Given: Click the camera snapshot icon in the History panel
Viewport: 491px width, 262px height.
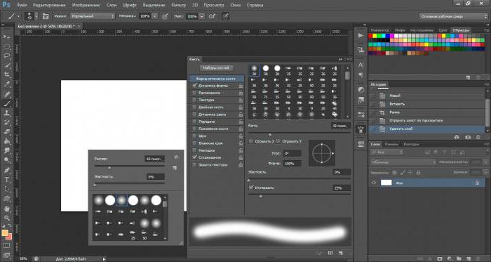Looking at the screenshot, I should (468, 137).
